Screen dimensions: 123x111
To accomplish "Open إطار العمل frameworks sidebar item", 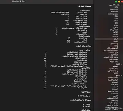I will pyautogui.click(x=114, y=101).
